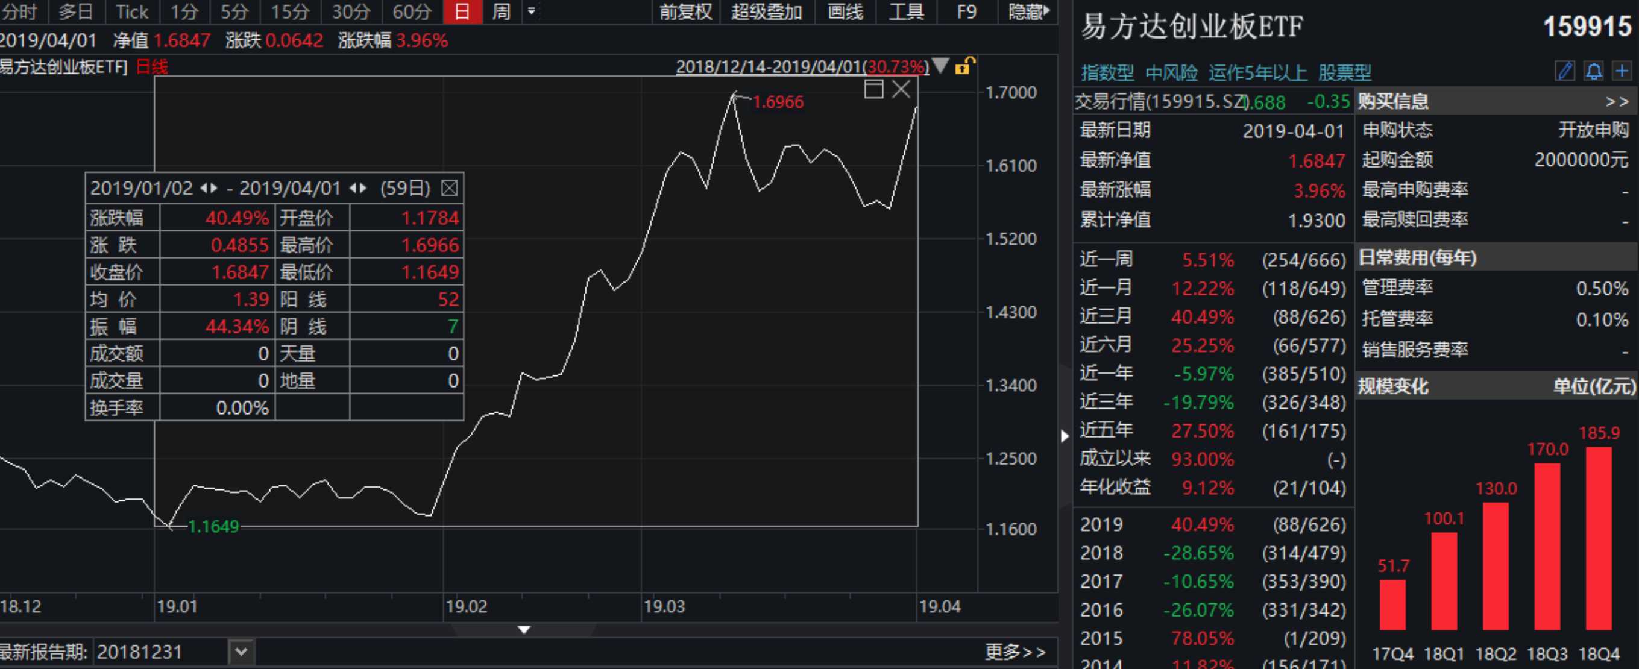The image size is (1639, 669).
Task: Select the 60分 period tab
Action: click(x=412, y=11)
